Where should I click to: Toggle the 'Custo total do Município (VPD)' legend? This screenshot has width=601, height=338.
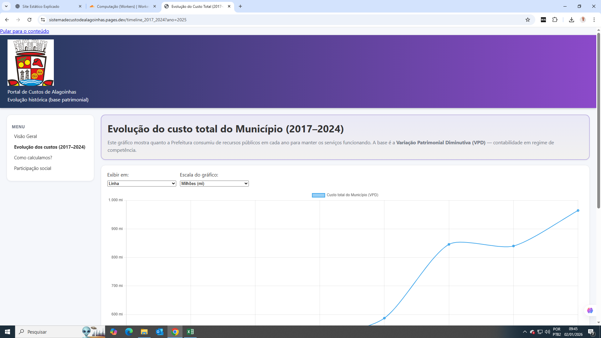pos(345,195)
